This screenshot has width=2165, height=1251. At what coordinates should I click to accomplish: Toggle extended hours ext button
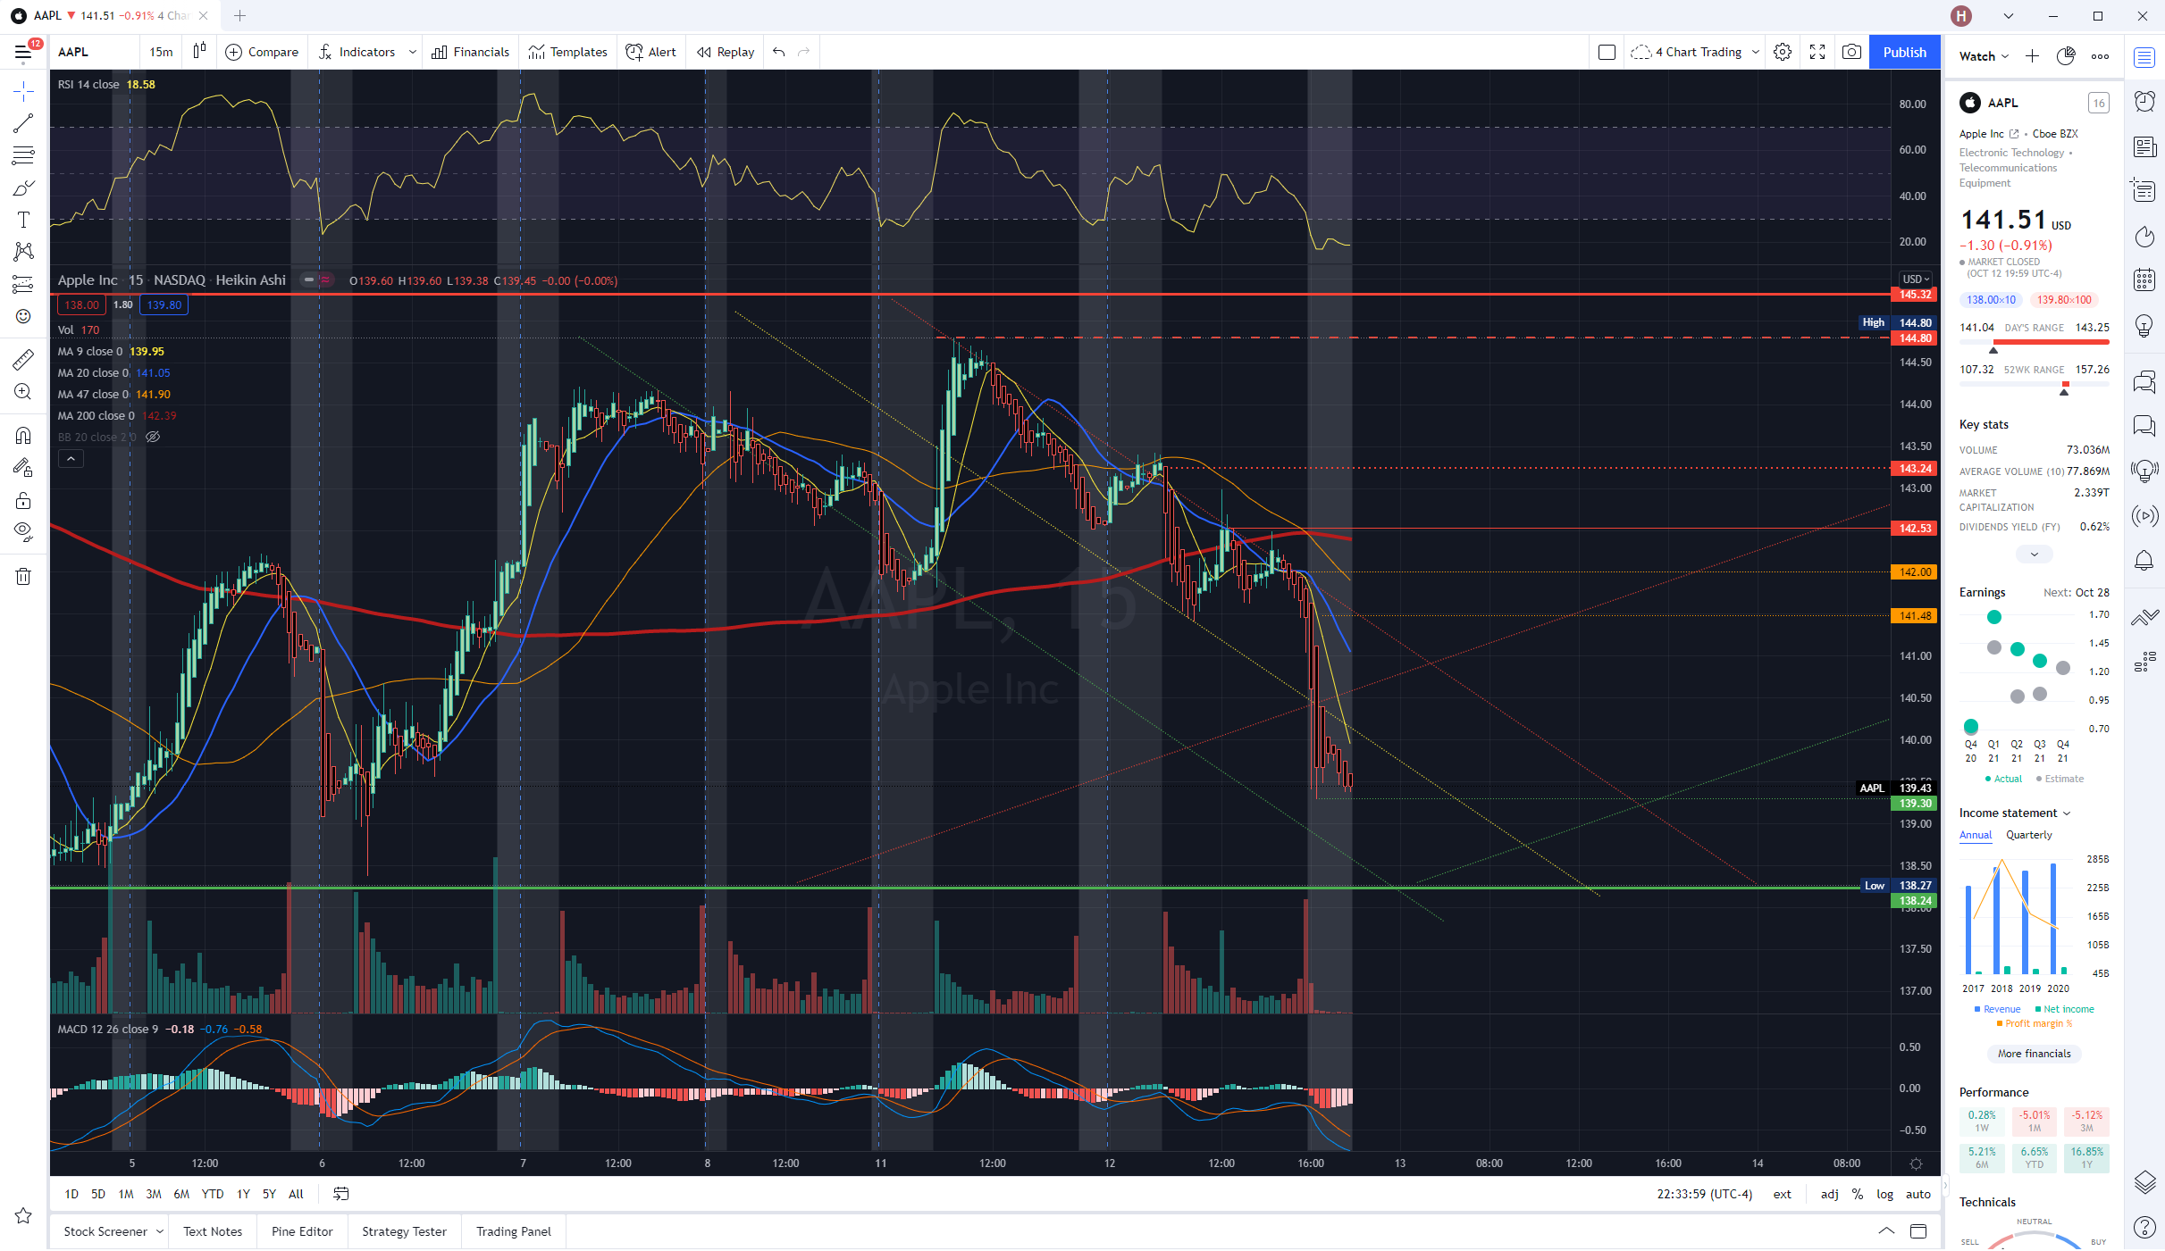[x=1783, y=1194]
